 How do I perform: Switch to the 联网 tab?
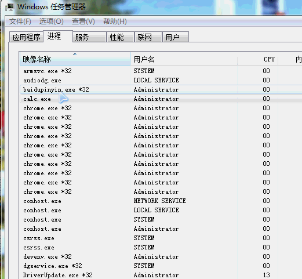pyautogui.click(x=148, y=37)
